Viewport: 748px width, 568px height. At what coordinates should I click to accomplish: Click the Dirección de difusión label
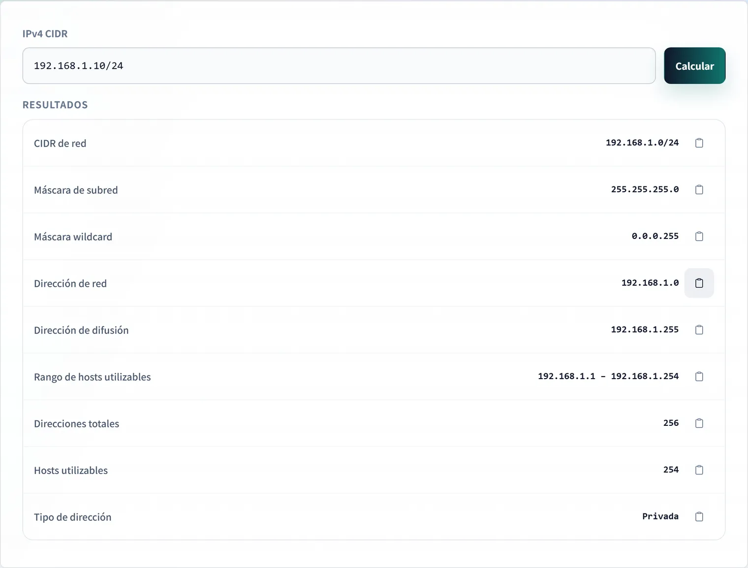point(81,330)
